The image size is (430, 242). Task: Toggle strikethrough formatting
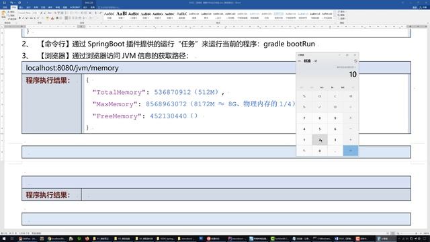click(32, 18)
